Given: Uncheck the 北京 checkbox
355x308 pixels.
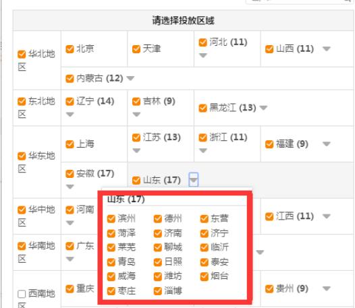Looking at the screenshot, I should click(70, 49).
